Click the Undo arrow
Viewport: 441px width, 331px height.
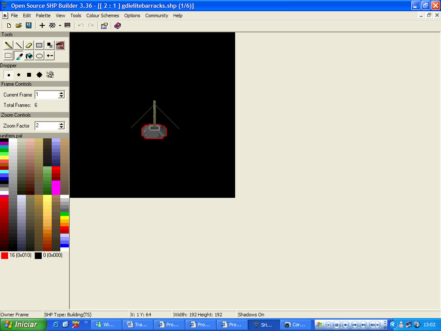click(81, 25)
